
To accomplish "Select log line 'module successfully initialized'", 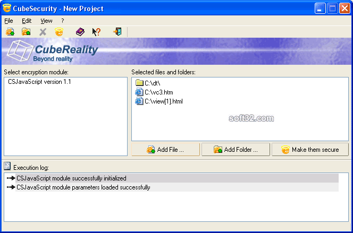I will [176, 178].
